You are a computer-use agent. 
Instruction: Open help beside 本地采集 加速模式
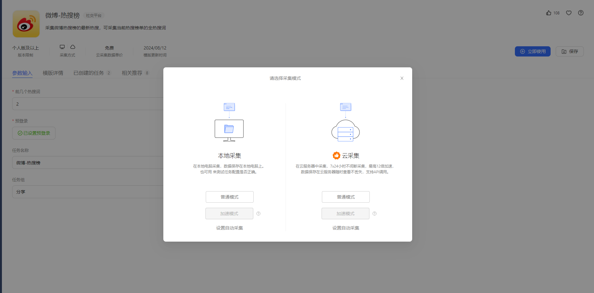click(259, 213)
